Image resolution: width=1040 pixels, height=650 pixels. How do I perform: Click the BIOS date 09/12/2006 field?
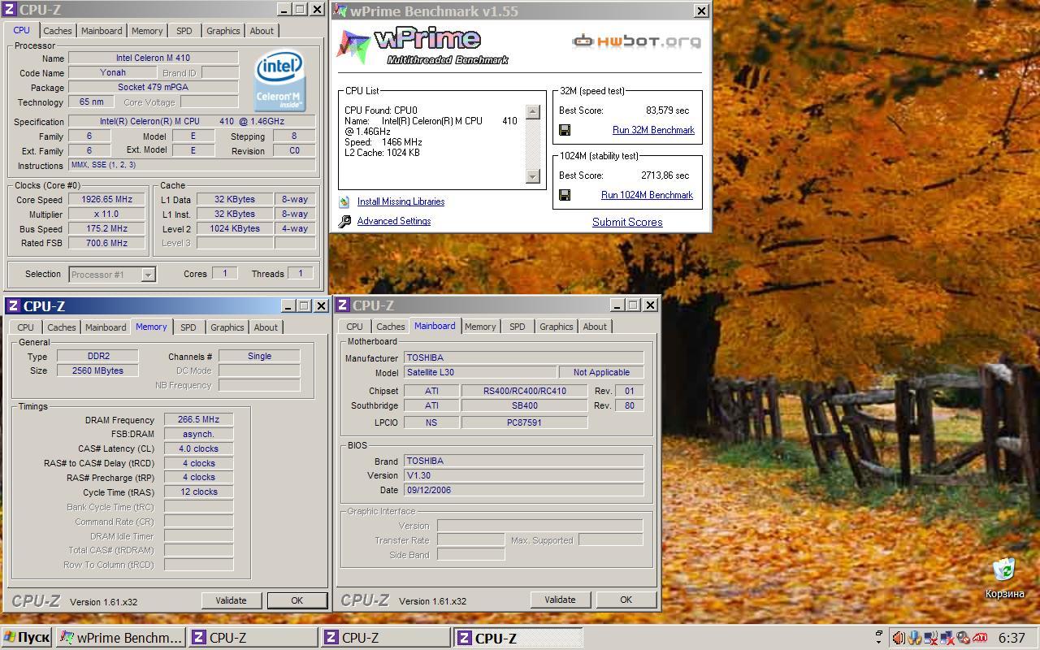pyautogui.click(x=524, y=490)
